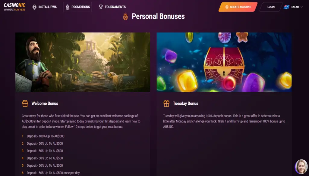Expand the EN-AU language dropdown
This screenshot has height=176, width=309.
tap(297, 7)
